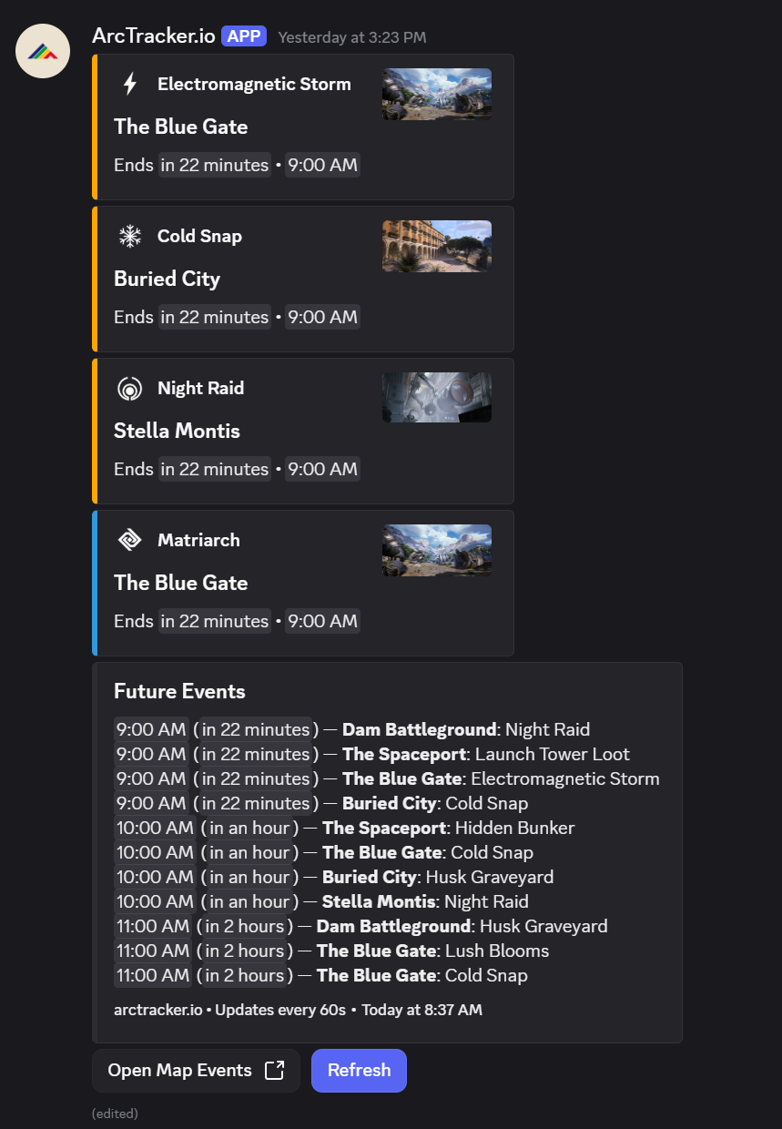Click the ArcTracker.io bot avatar
Image resolution: width=782 pixels, height=1129 pixels.
42,51
